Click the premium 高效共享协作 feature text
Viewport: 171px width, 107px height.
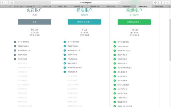point(122,55)
